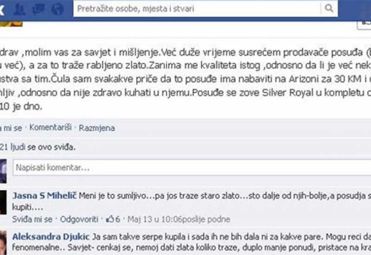Click into the 'Napisati komentar...' box
The image size is (371, 255).
tap(192, 167)
